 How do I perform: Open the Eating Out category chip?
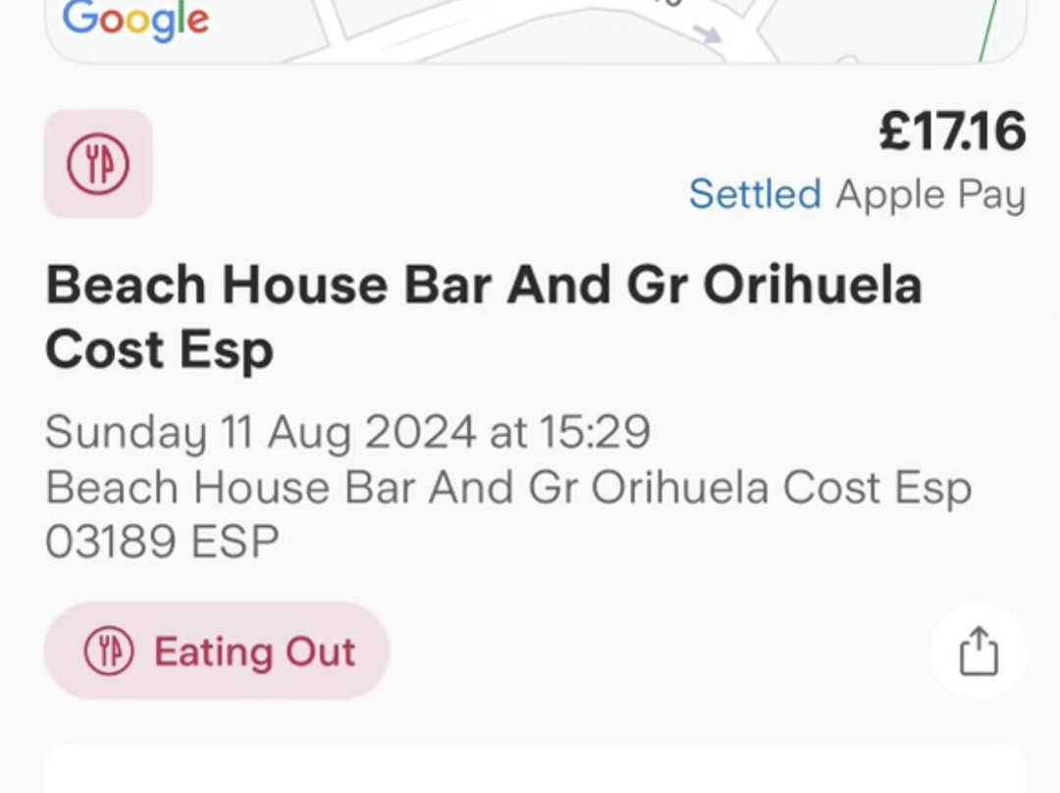pyautogui.click(x=216, y=652)
